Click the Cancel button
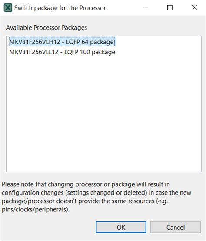This screenshot has height=241, width=206. (176, 227)
